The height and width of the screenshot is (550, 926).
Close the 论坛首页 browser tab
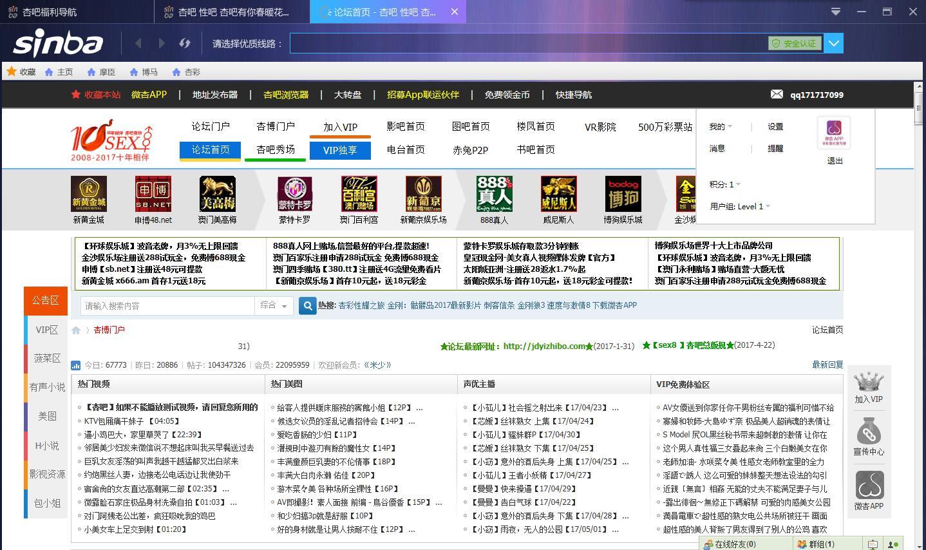(x=455, y=12)
